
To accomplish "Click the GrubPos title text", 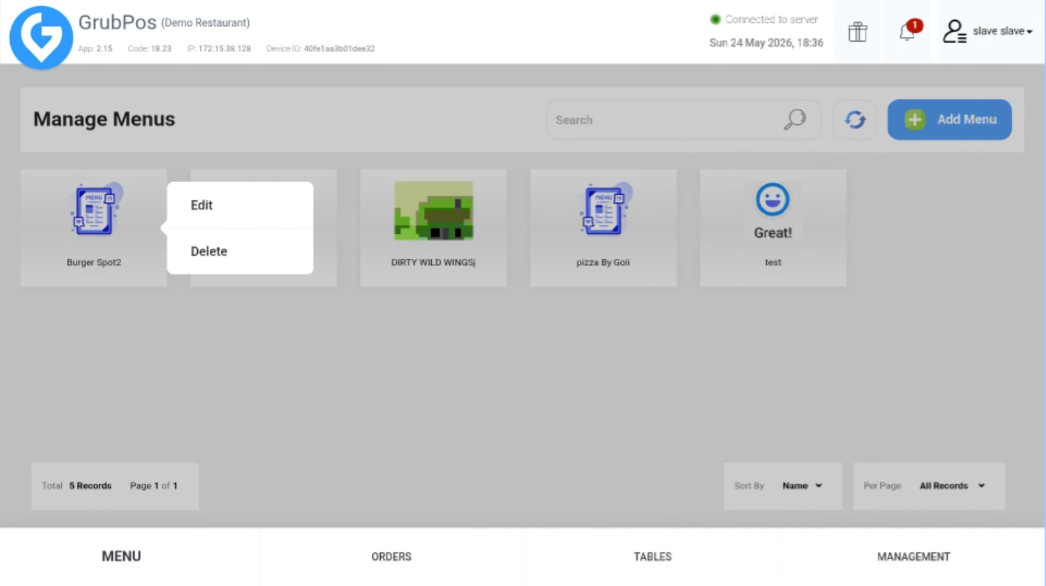I will click(x=117, y=22).
